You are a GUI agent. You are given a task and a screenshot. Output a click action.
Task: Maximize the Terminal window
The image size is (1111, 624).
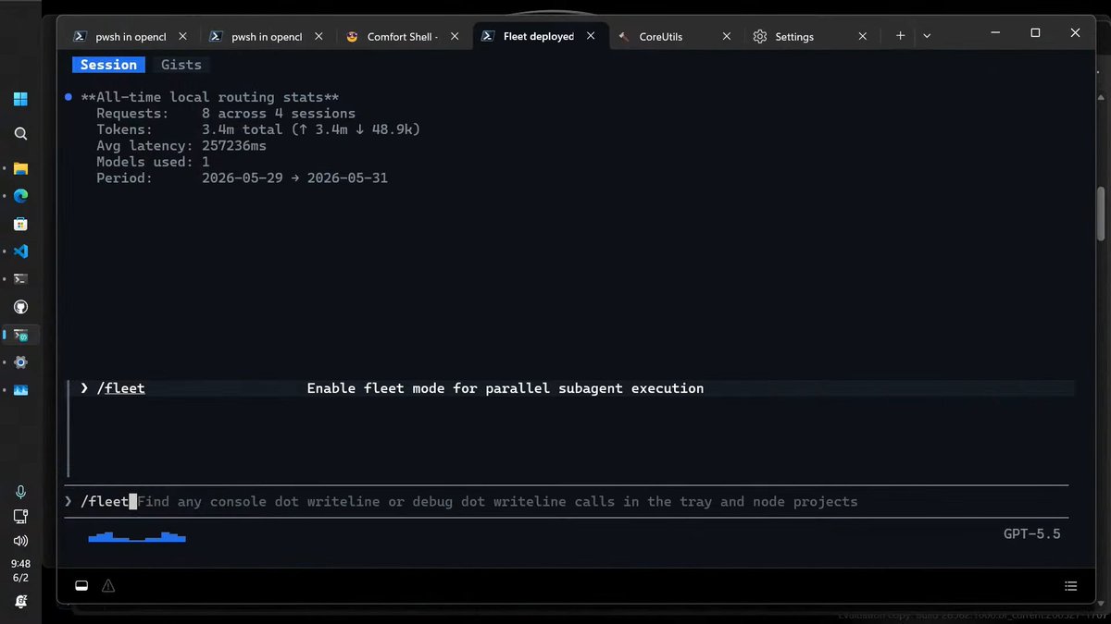pos(1035,32)
